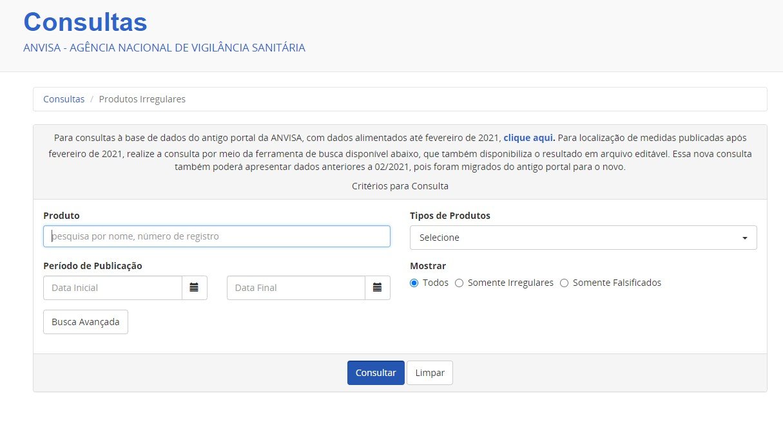Select Produtos Irregulares in the breadcrumb
The width and height of the screenshot is (783, 423).
click(x=142, y=99)
